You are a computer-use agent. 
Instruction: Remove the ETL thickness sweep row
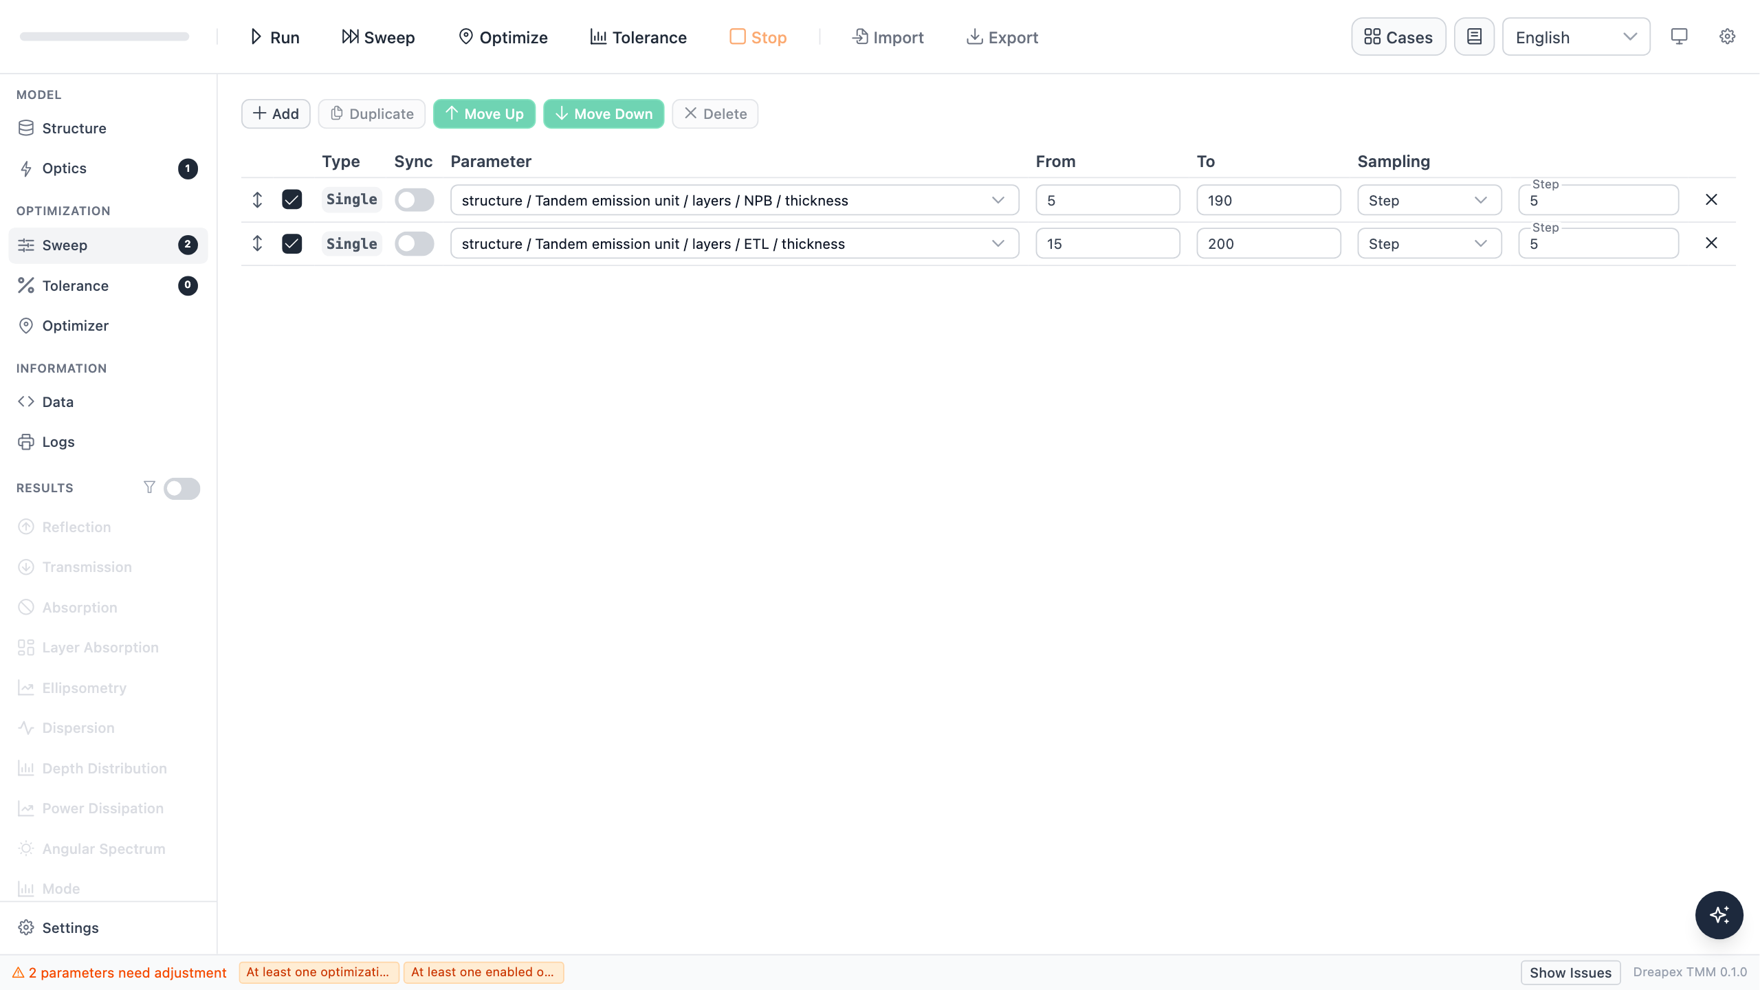[1711, 243]
